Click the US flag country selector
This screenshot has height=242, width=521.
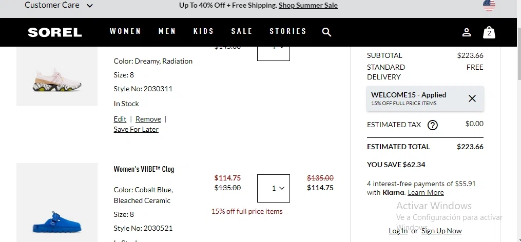pyautogui.click(x=489, y=6)
